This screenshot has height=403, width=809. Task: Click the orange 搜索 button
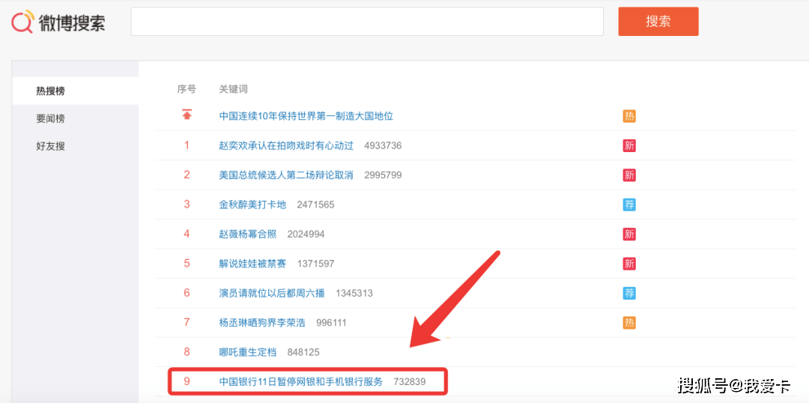658,22
